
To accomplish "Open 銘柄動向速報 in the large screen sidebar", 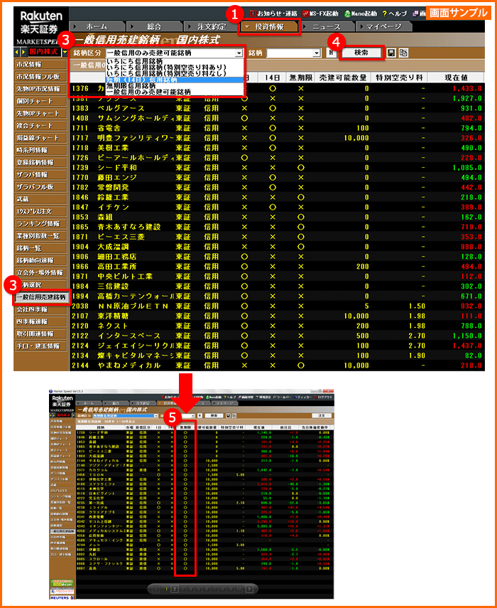I will [40, 260].
